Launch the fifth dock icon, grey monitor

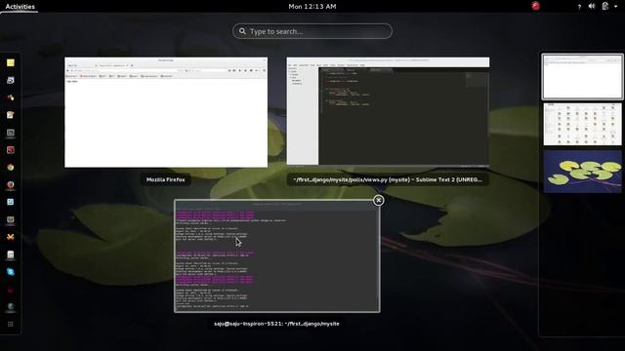11,133
